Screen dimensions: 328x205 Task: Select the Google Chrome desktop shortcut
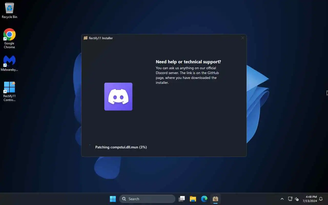coord(9,38)
